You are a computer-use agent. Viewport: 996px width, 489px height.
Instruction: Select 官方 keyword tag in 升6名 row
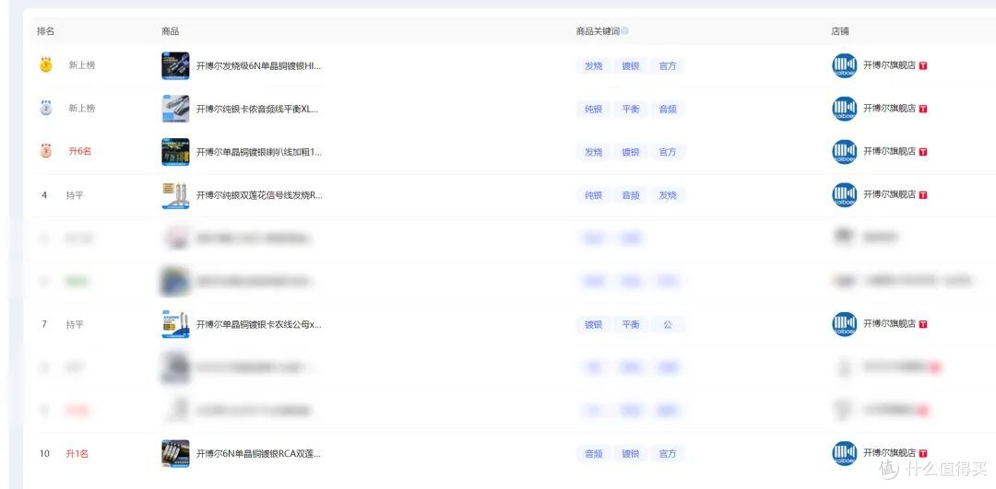[668, 152]
